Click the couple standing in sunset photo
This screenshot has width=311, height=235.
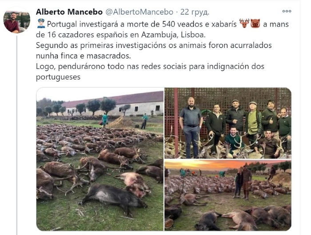click(242, 181)
